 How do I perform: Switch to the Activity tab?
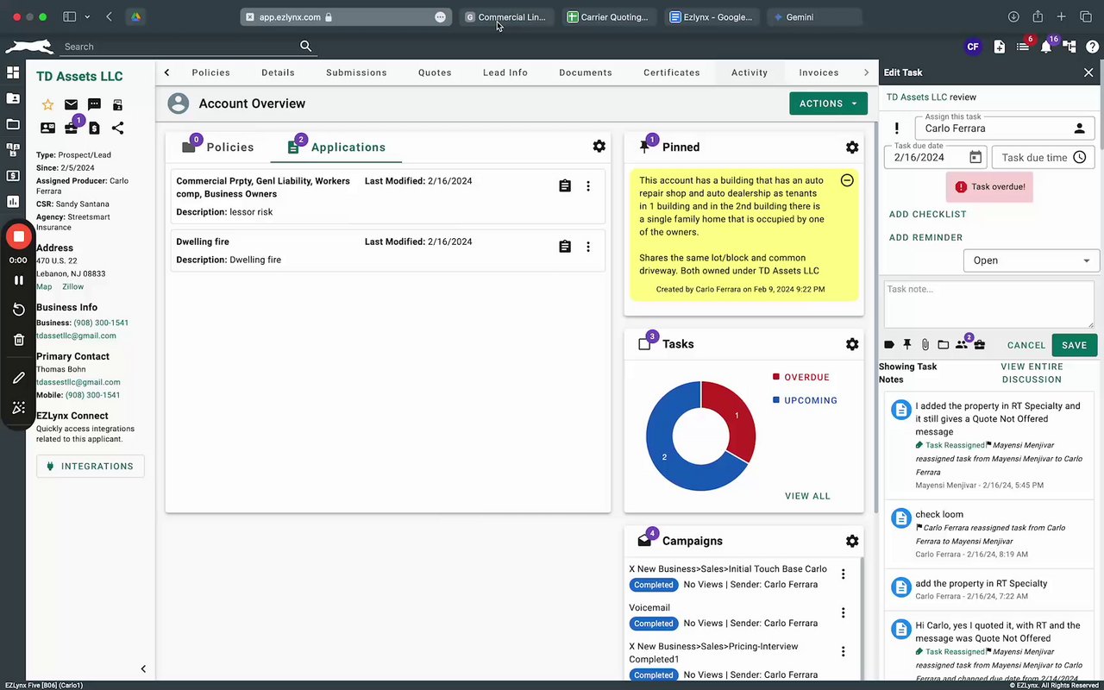[750, 72]
